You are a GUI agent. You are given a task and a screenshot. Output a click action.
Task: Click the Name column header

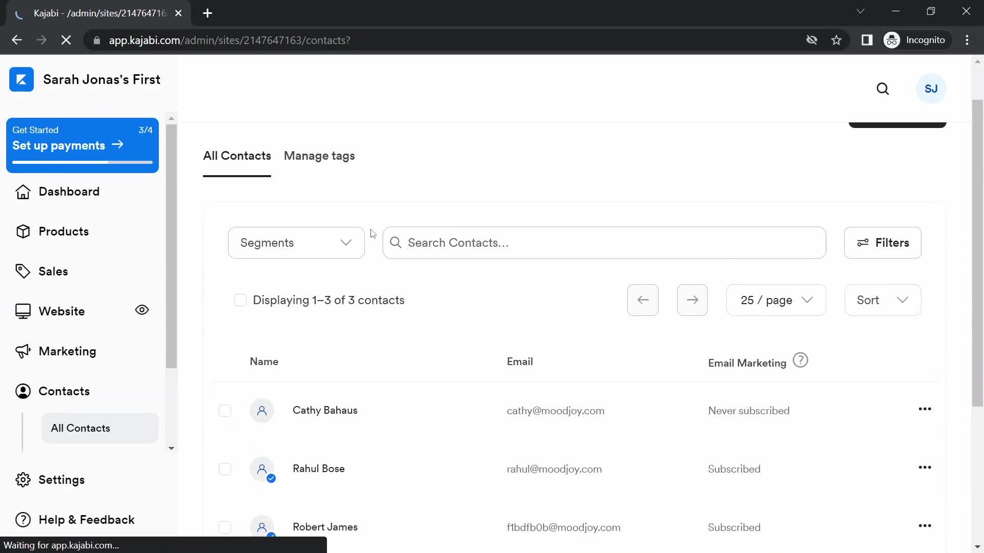click(x=264, y=361)
